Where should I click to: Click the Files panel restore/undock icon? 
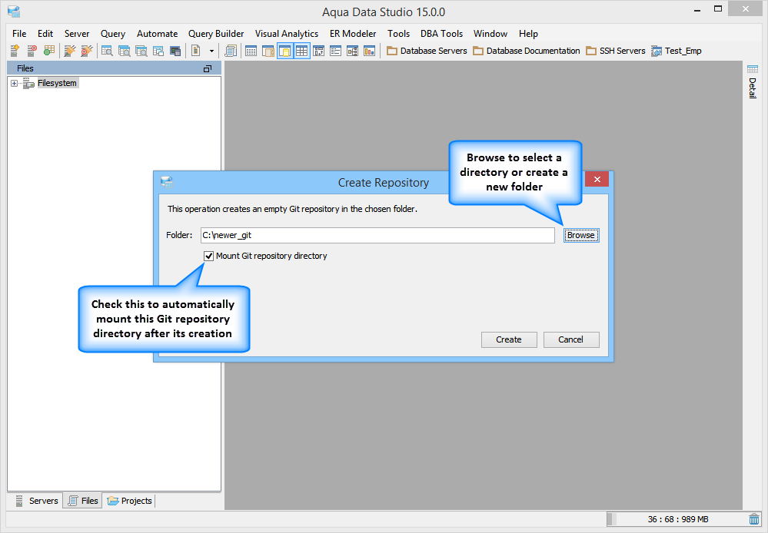[208, 68]
